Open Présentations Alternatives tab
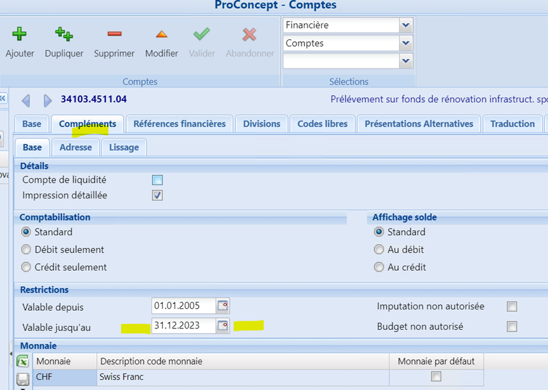Viewport: 548px width, 390px height. tap(419, 124)
